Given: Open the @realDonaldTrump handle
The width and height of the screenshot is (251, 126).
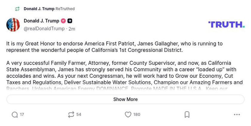Looking at the screenshot, I should (44, 29).
